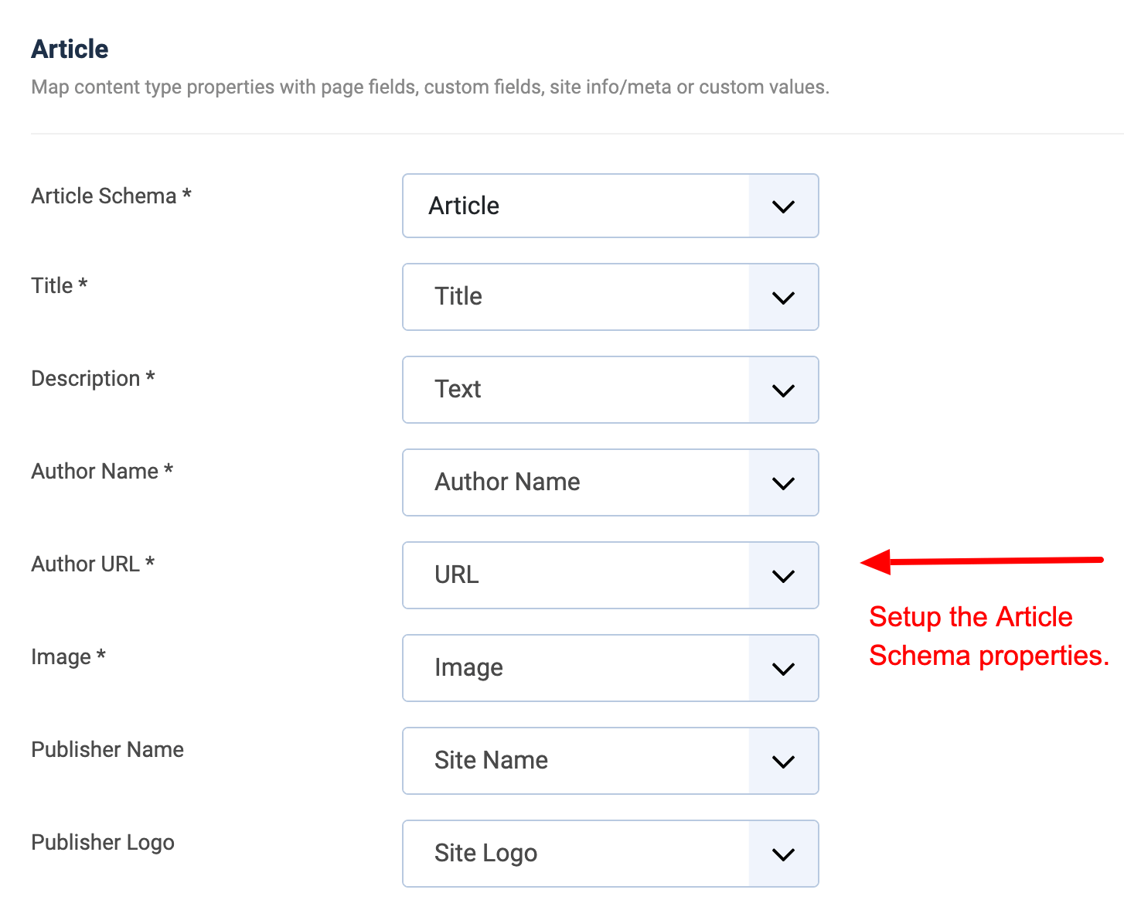Click the chevron icon beside Title
The width and height of the screenshot is (1124, 900).
(783, 298)
